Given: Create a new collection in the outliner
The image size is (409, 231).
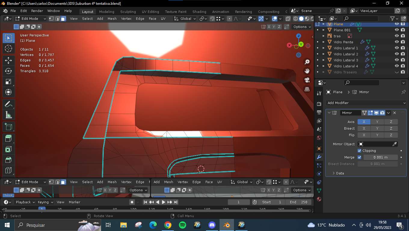Looking at the screenshot, I should [403, 19].
